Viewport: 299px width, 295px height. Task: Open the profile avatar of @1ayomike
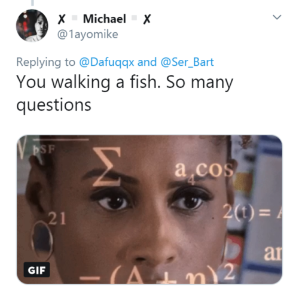[32, 26]
